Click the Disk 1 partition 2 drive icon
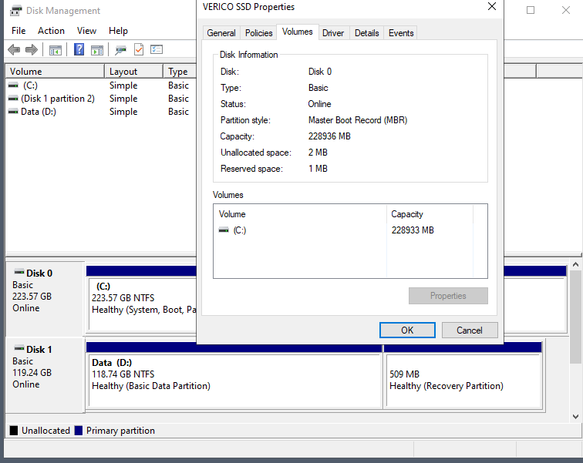 [x=13, y=99]
